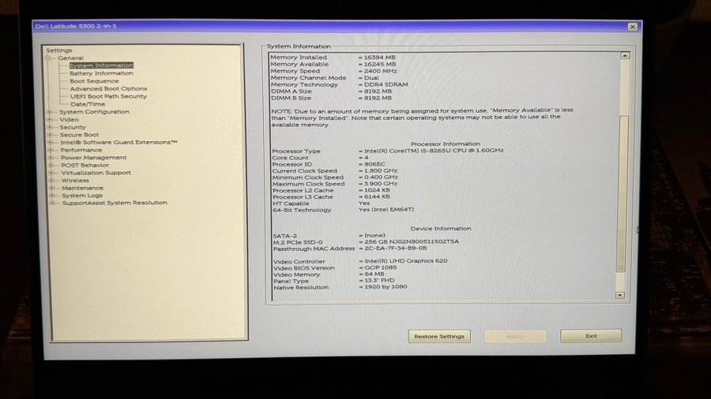Select the General category label
Screen dimensions: 711x399
(70, 58)
